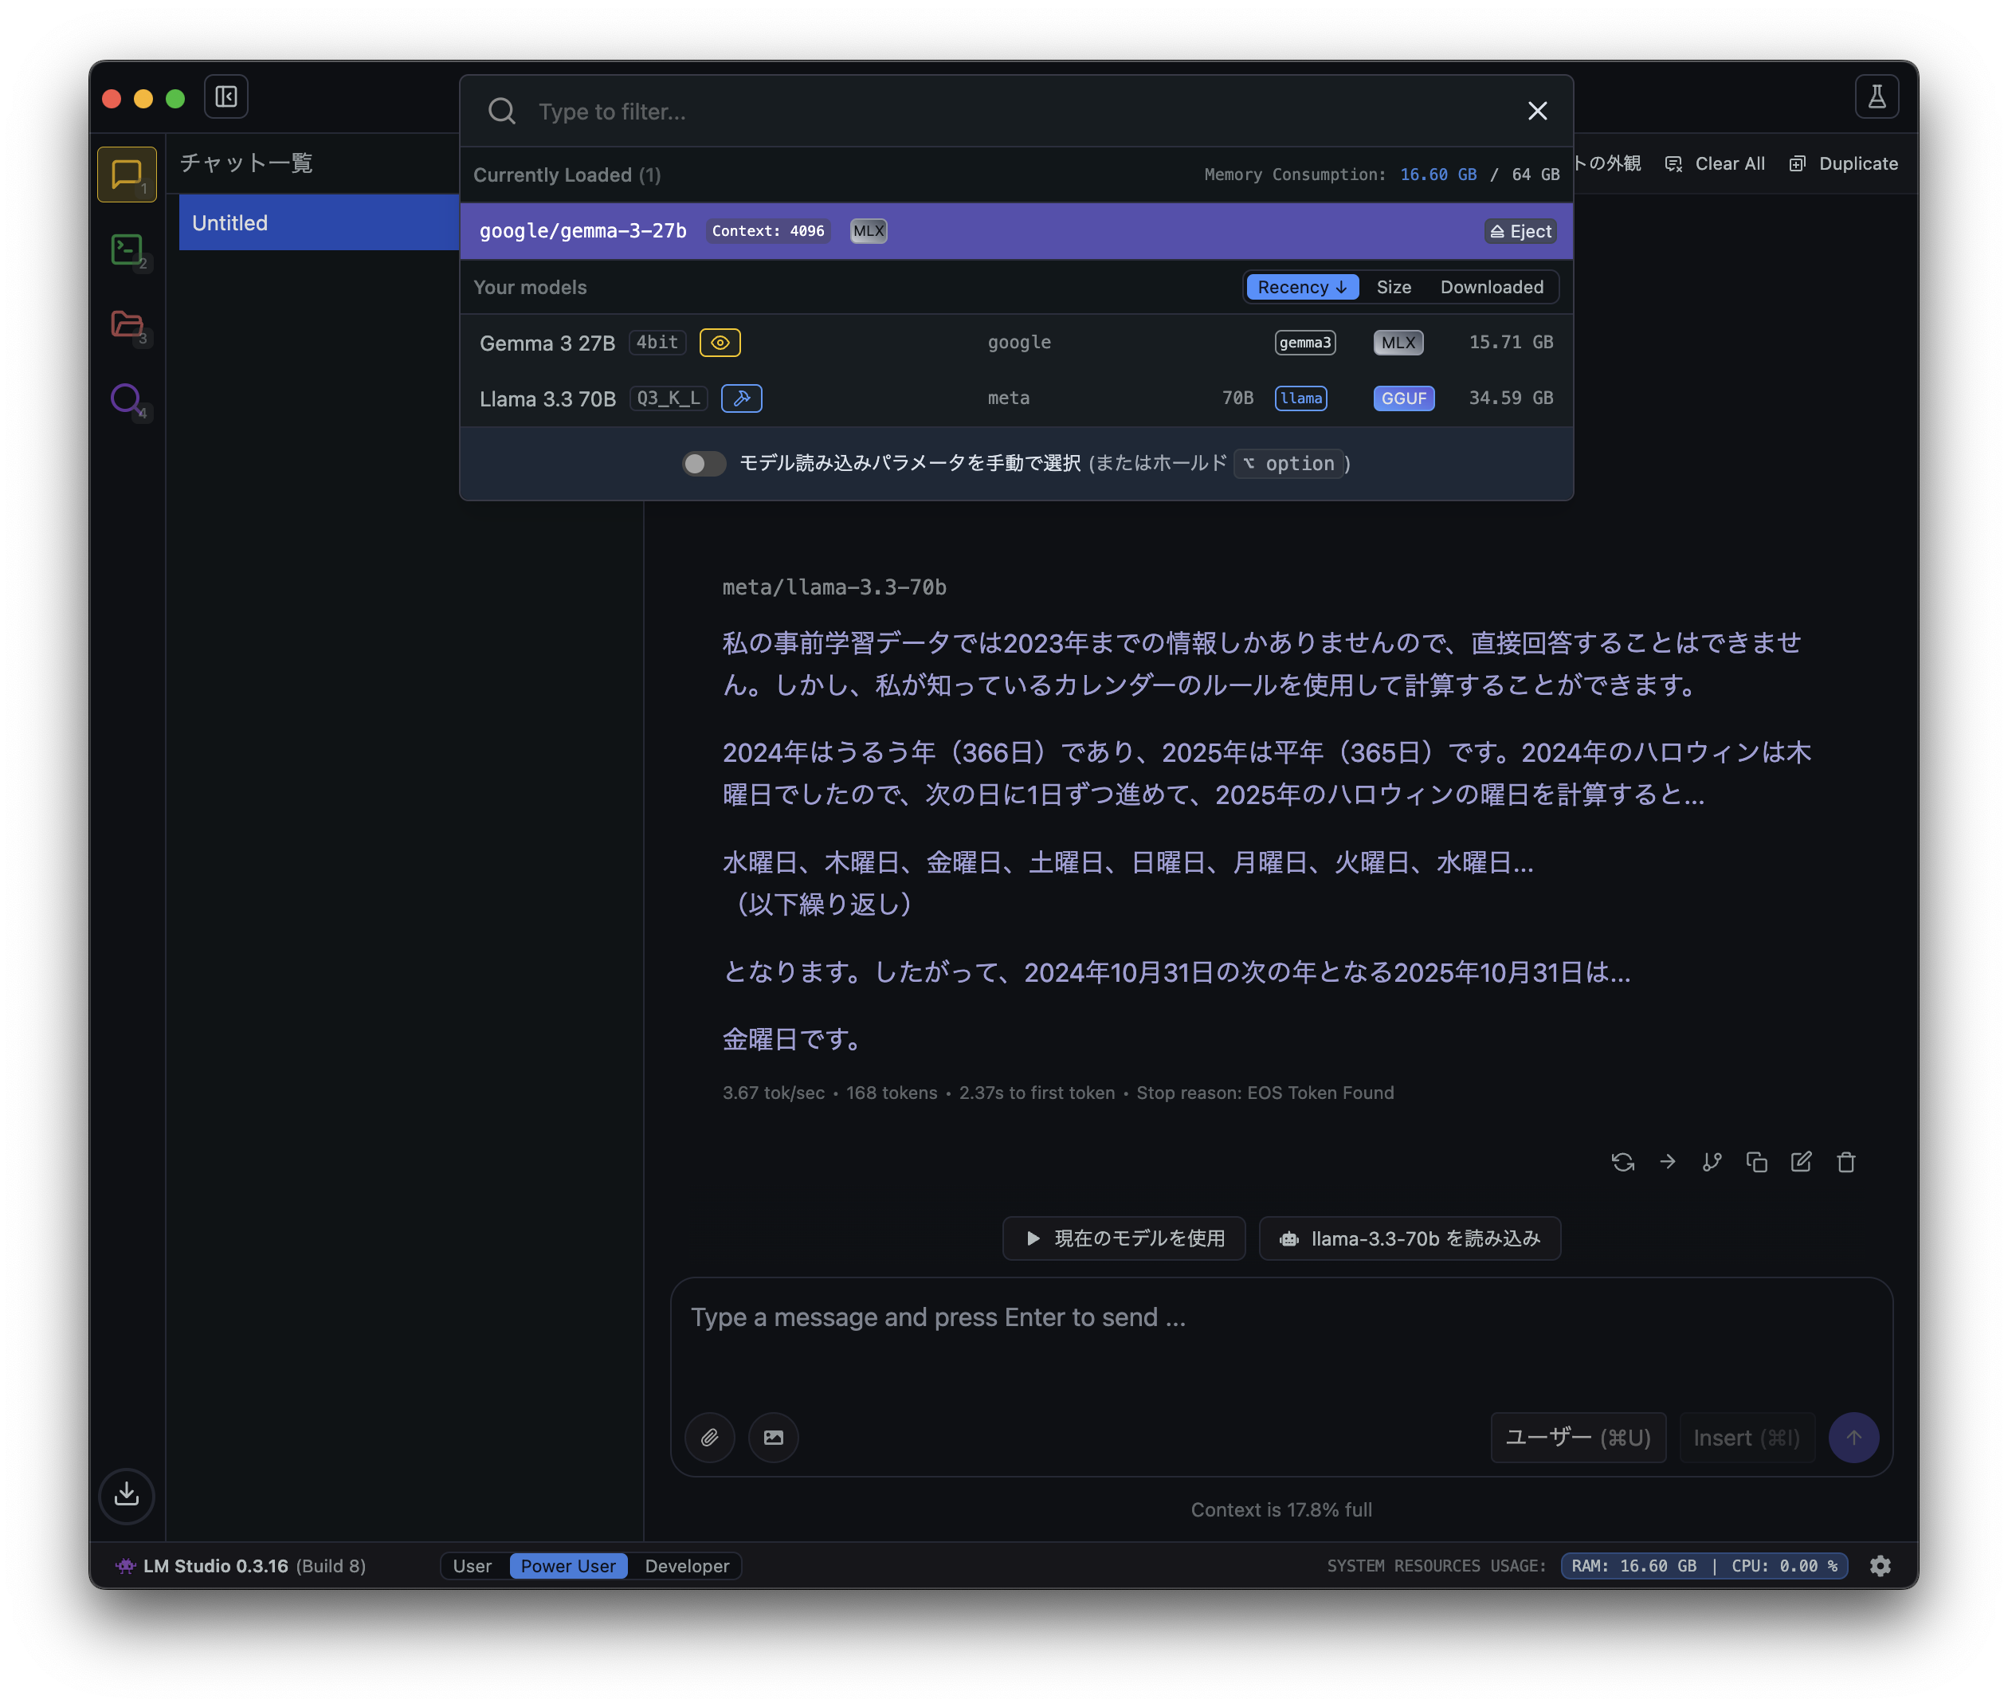Open the ユーザー (⌘U) role selector
2008x1707 pixels.
pos(1578,1438)
